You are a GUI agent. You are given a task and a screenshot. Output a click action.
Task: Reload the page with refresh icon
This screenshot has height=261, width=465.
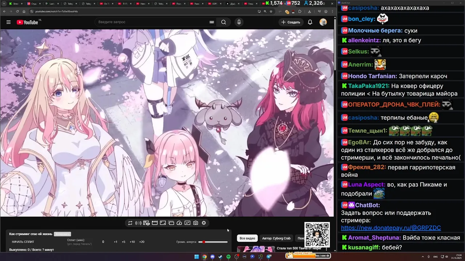pyautogui.click(x=17, y=11)
